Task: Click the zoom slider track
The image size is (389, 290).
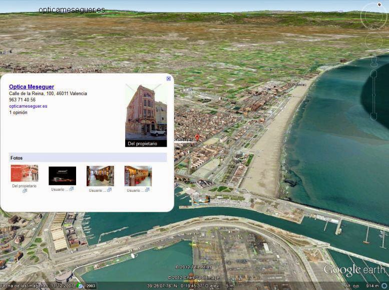Action: 374,96
